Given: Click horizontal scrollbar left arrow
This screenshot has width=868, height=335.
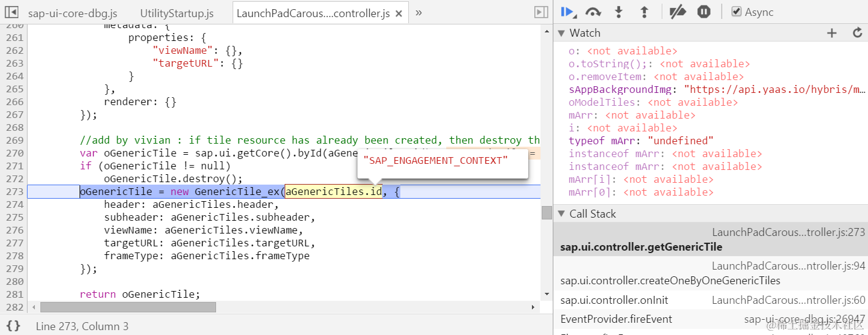Looking at the screenshot, I should 33,307.
